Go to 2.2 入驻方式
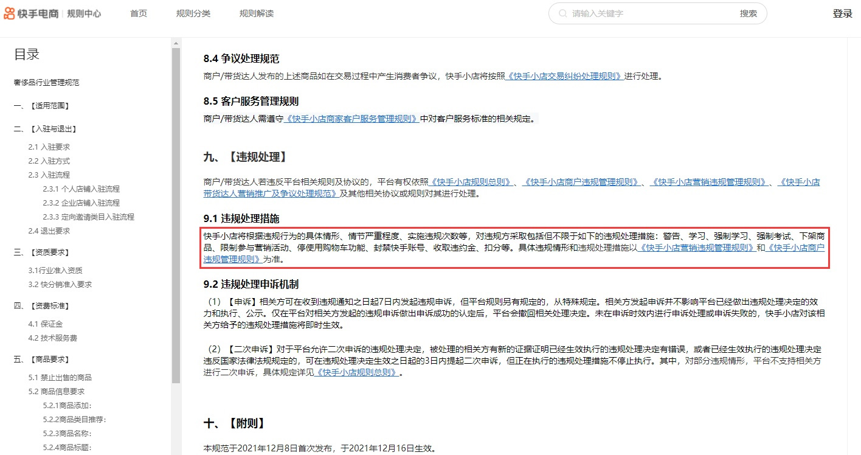The image size is (861, 455). (49, 161)
